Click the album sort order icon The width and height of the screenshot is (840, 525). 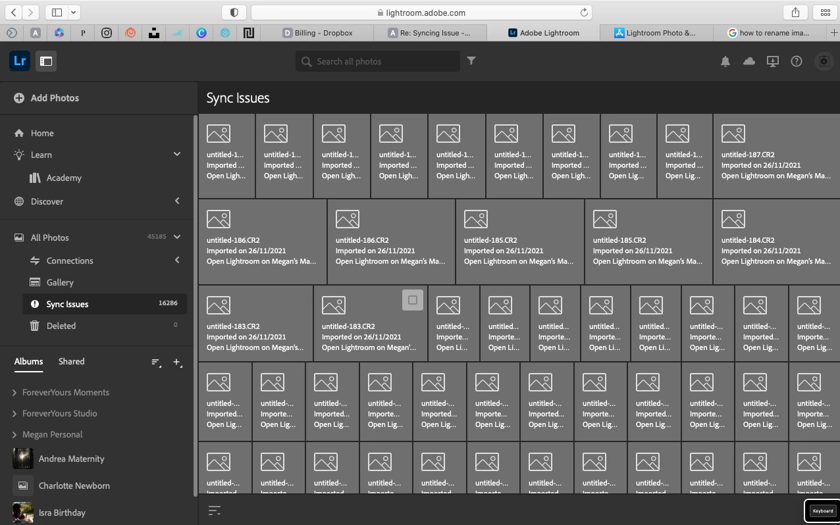click(x=156, y=362)
